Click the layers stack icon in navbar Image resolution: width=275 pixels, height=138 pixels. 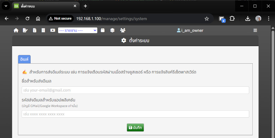[x=112, y=30]
